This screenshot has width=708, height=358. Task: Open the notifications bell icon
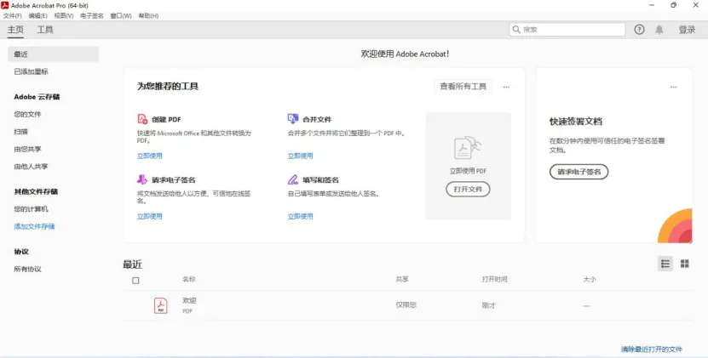pyautogui.click(x=659, y=30)
